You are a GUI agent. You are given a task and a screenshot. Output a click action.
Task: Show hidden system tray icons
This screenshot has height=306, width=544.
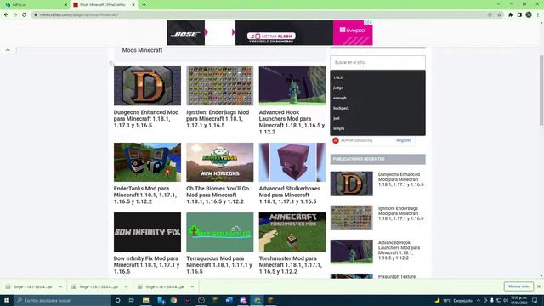tap(479, 300)
